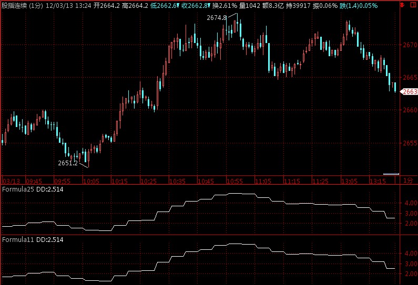Screen dimensions: 418x285
Task: Click the 2665 price axis label
Action: point(410,78)
